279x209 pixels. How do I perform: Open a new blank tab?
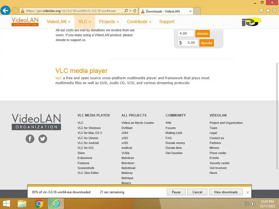point(197,11)
